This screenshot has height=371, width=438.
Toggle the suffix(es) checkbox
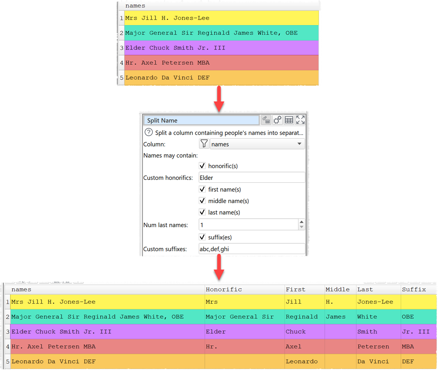click(202, 237)
